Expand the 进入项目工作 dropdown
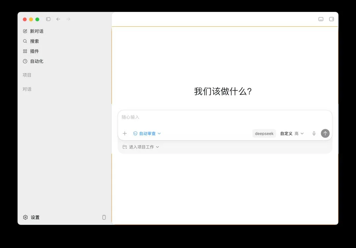 click(141, 147)
